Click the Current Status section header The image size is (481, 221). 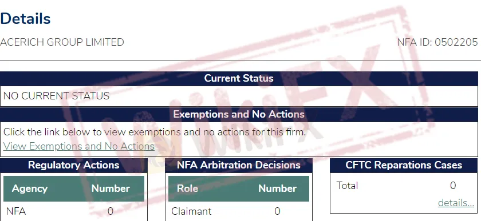(239, 78)
